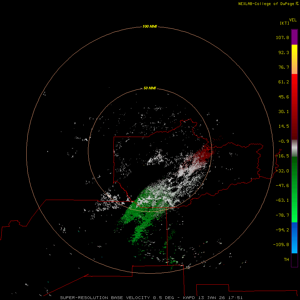Click the -16.5 velocity scale value
Screen dimensions: 300x300
tap(282, 156)
